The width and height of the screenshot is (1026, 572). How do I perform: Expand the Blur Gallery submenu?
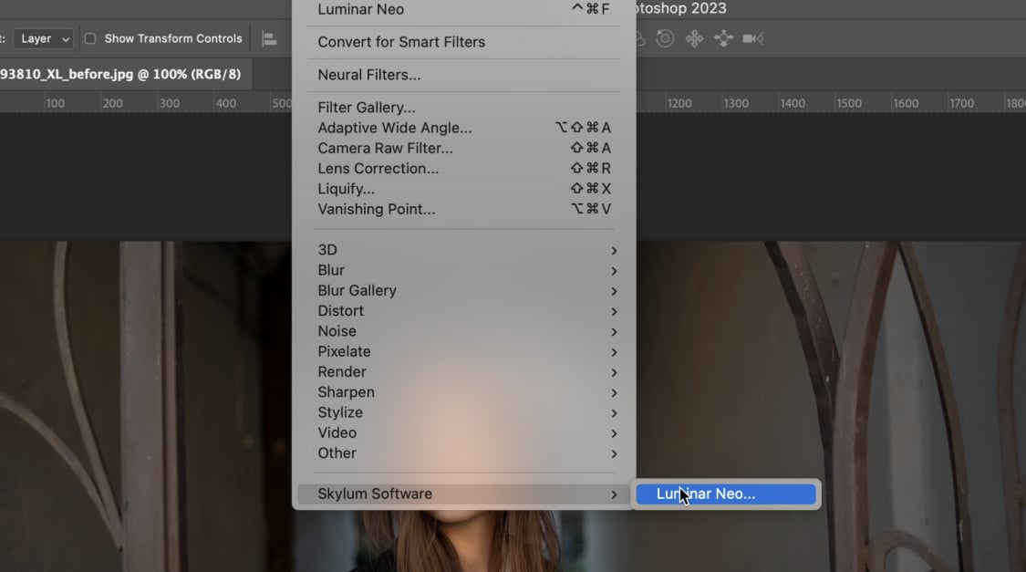click(464, 291)
